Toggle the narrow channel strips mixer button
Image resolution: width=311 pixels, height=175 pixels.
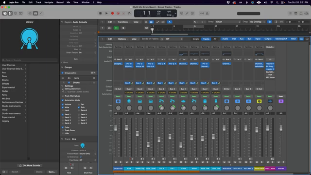(302, 39)
